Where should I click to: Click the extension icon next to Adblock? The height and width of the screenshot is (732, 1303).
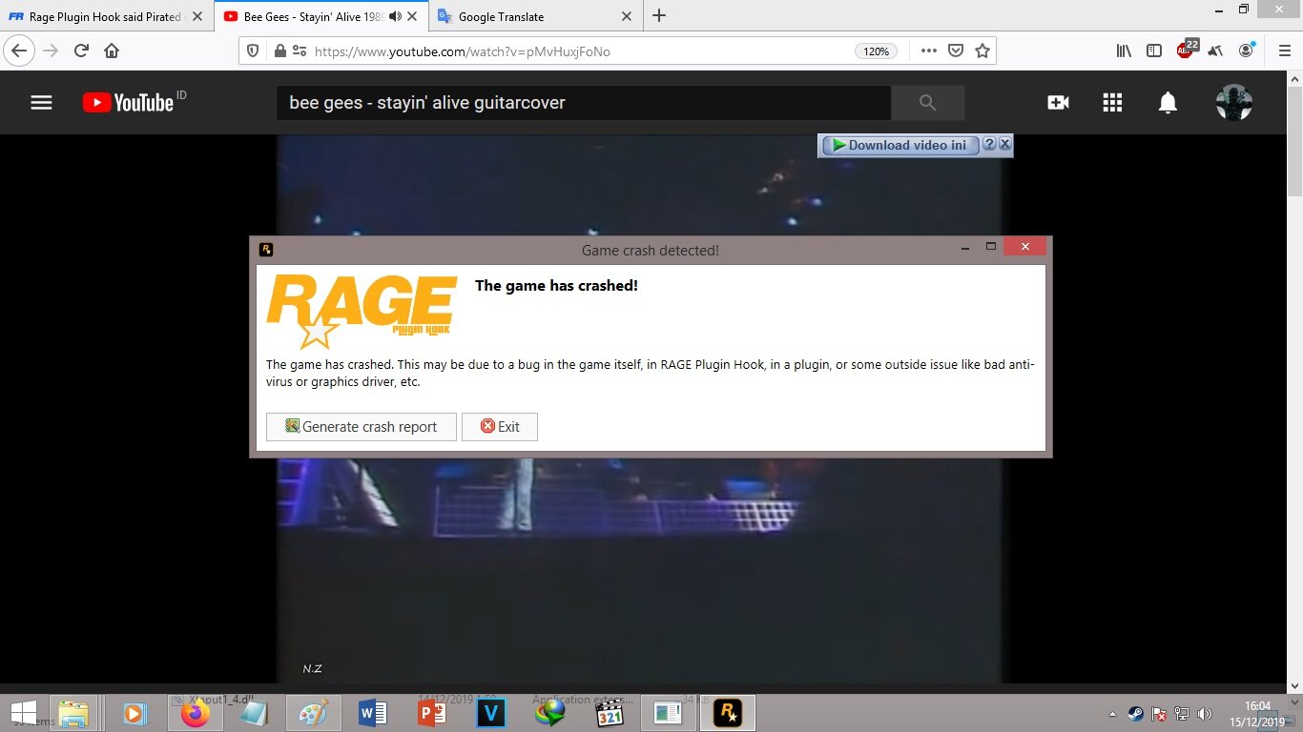click(1215, 51)
